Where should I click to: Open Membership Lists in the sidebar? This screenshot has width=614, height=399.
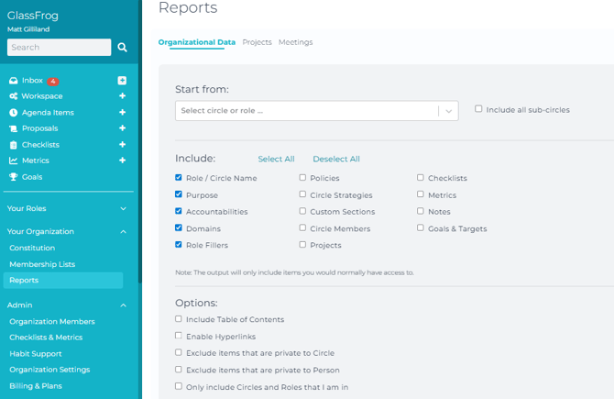(x=42, y=264)
